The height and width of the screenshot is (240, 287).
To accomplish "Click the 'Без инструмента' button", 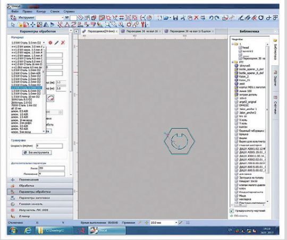I will (37, 152).
